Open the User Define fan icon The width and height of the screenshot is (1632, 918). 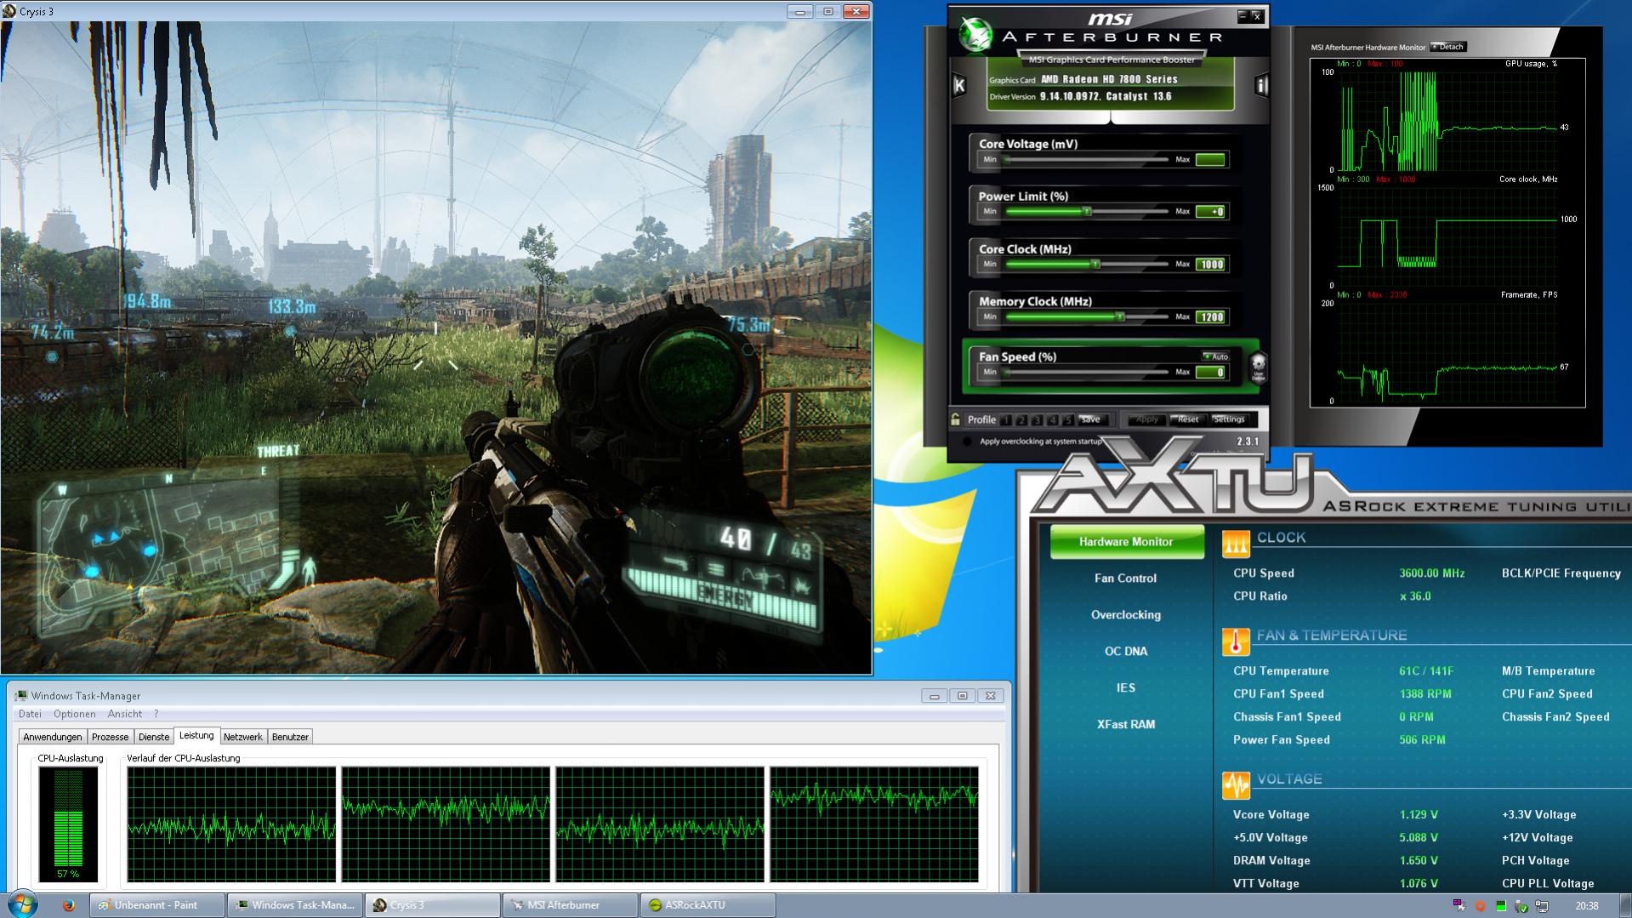(x=1258, y=367)
